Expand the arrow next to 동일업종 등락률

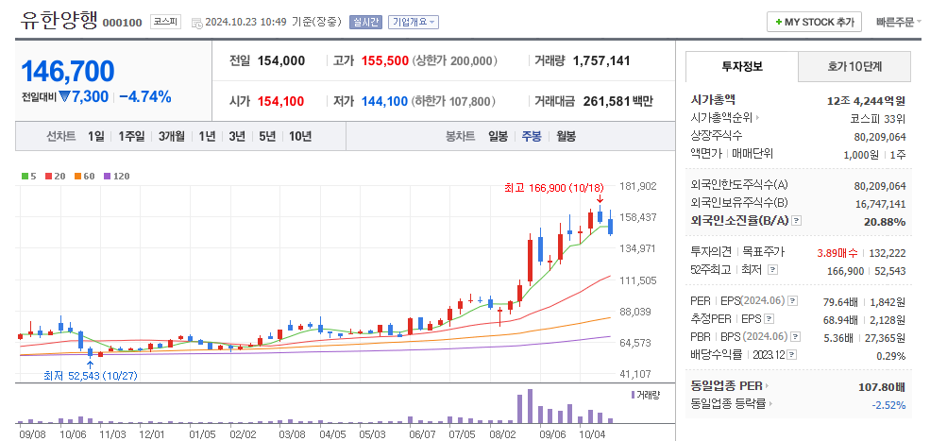coord(771,405)
